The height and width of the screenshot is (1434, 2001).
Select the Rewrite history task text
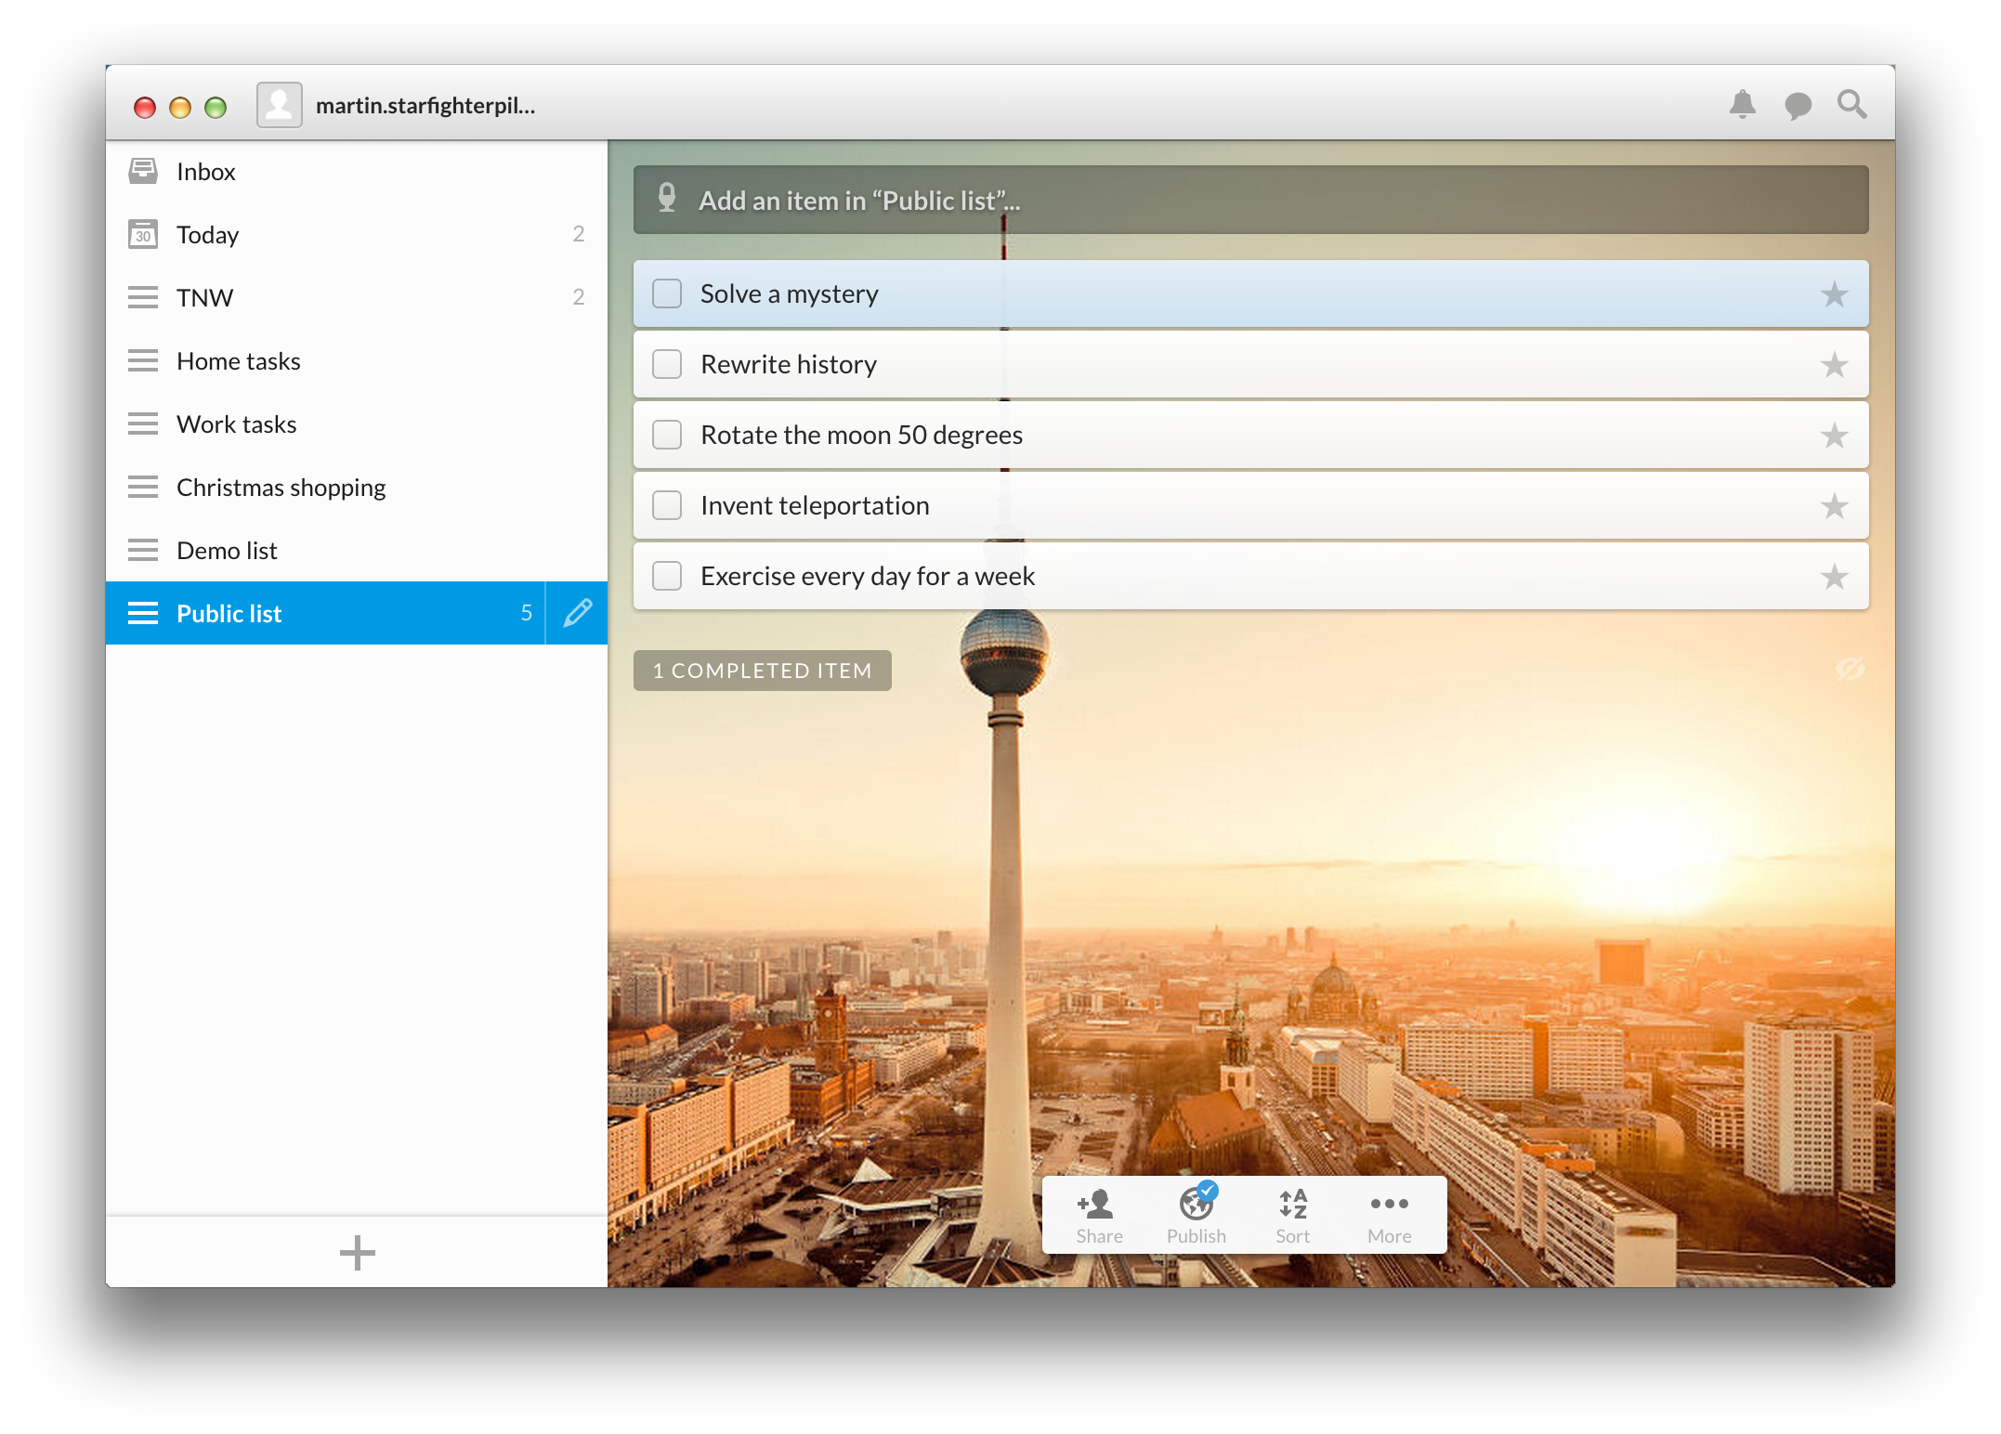coord(789,365)
